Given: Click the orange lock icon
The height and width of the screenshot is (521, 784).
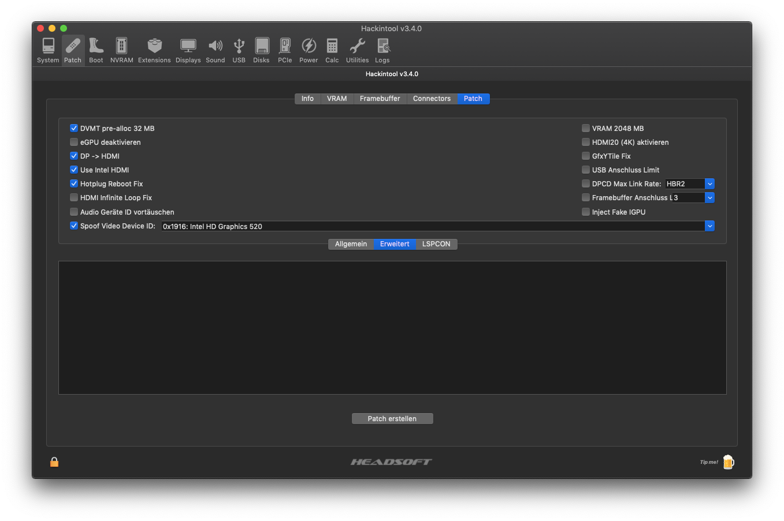Looking at the screenshot, I should 54,462.
